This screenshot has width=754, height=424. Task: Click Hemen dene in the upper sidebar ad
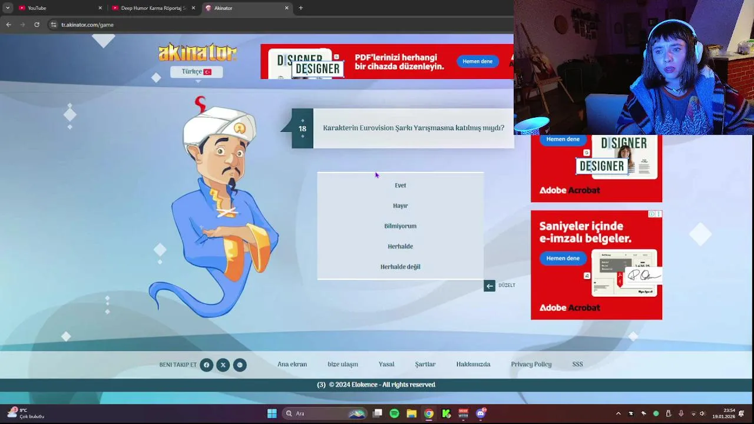point(563,140)
